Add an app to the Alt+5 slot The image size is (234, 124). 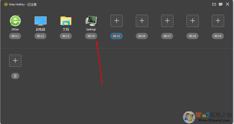[x=117, y=21]
